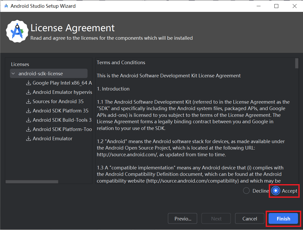Cancel the setup wizard
The width and height of the screenshot is (303, 230).
click(x=250, y=219)
